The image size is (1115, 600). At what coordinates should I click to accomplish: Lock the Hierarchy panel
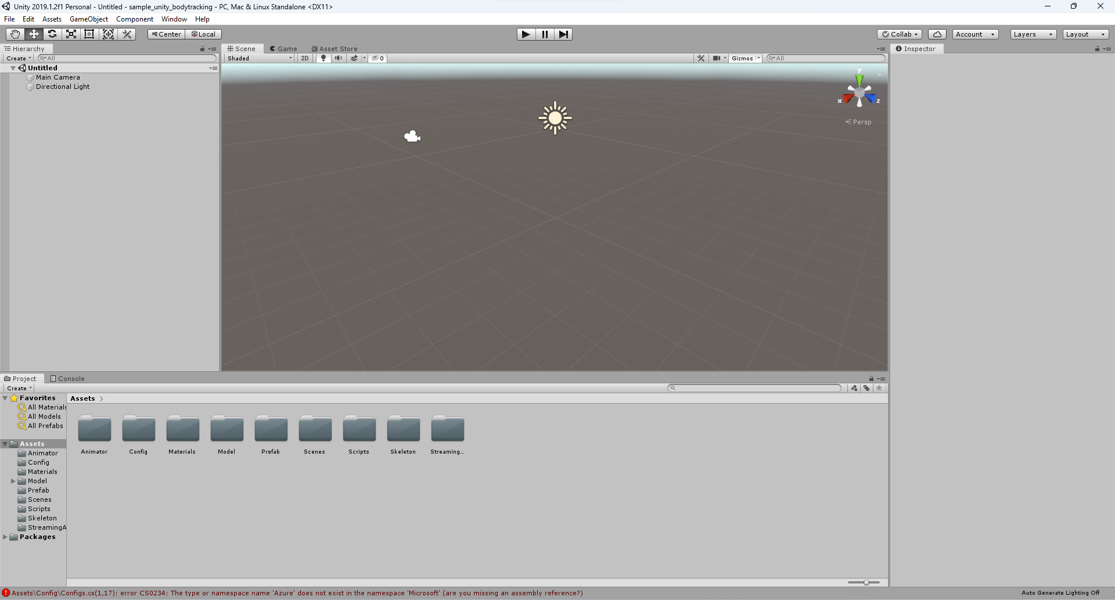(x=202, y=49)
